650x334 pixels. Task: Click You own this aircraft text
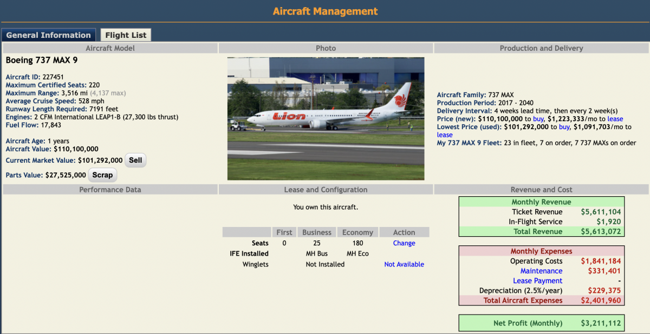point(326,207)
